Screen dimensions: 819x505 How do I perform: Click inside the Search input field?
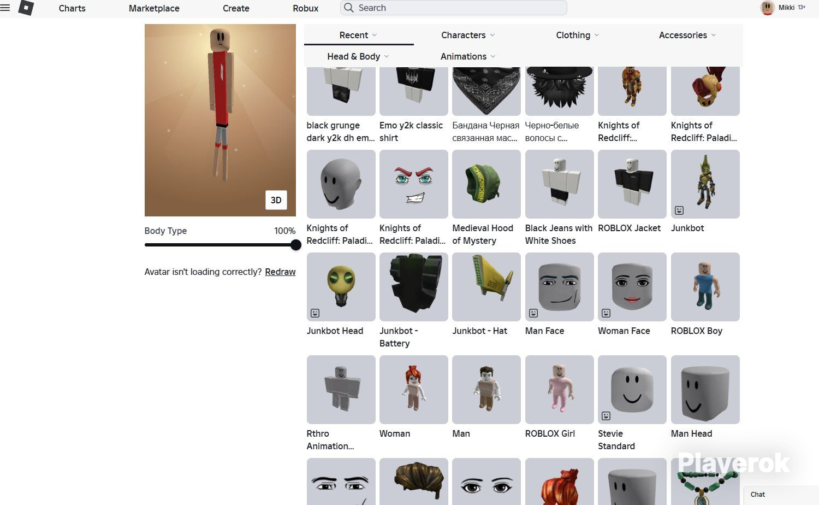[453, 8]
